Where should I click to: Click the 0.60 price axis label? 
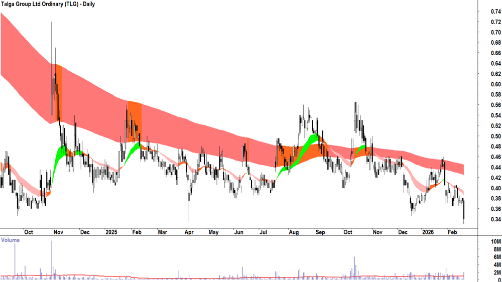(x=496, y=84)
